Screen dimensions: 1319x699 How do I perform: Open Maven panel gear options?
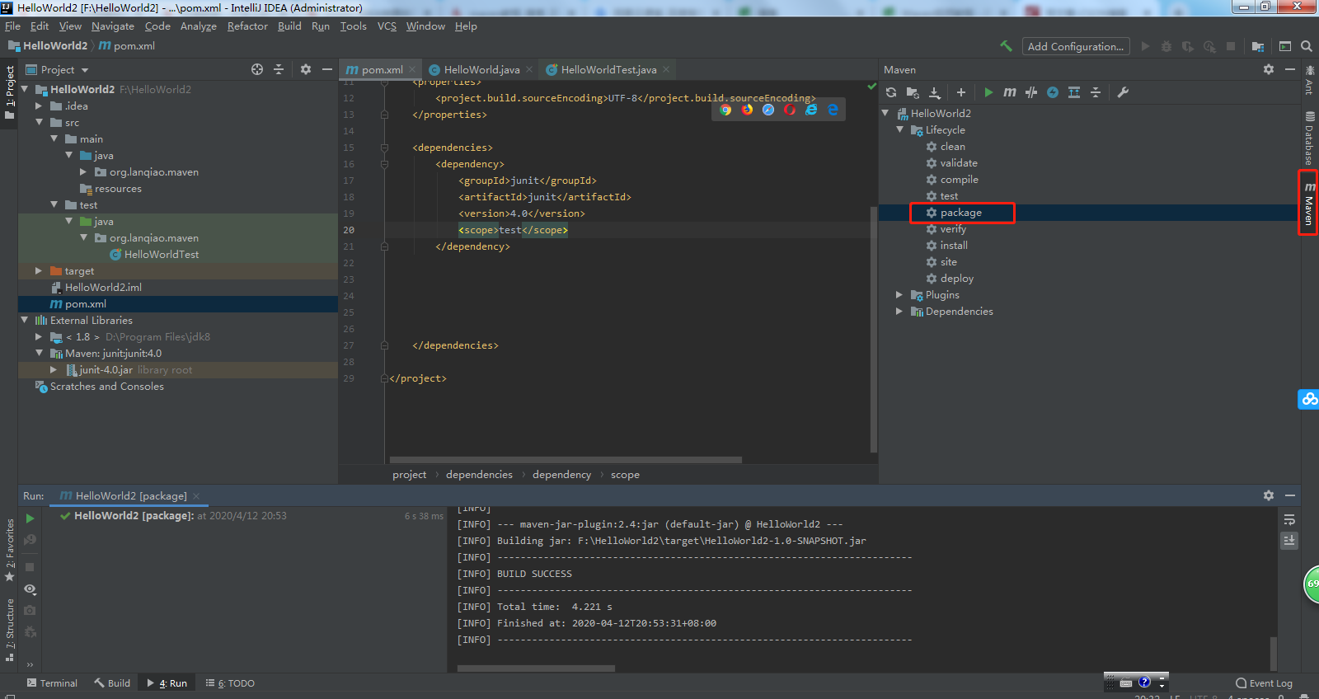(x=1269, y=69)
